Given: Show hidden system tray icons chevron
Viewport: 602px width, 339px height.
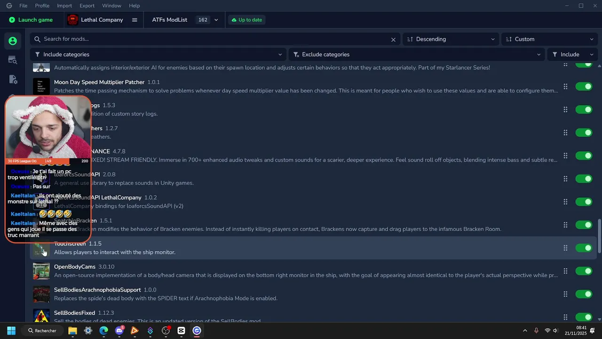Looking at the screenshot, I should 525,331.
